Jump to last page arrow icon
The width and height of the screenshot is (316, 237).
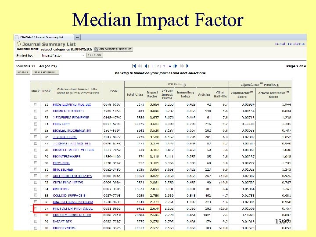coord(188,66)
